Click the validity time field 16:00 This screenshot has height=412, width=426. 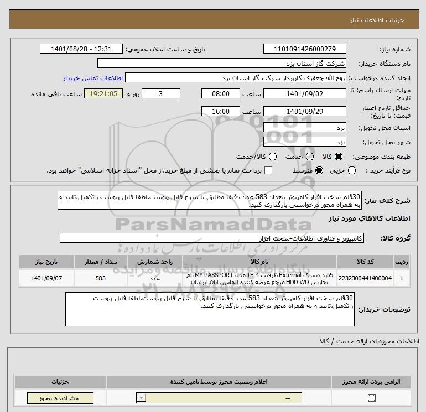(x=221, y=111)
